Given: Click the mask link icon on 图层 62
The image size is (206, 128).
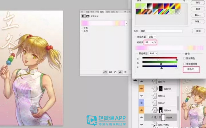Looking at the screenshot, I should [158, 89].
